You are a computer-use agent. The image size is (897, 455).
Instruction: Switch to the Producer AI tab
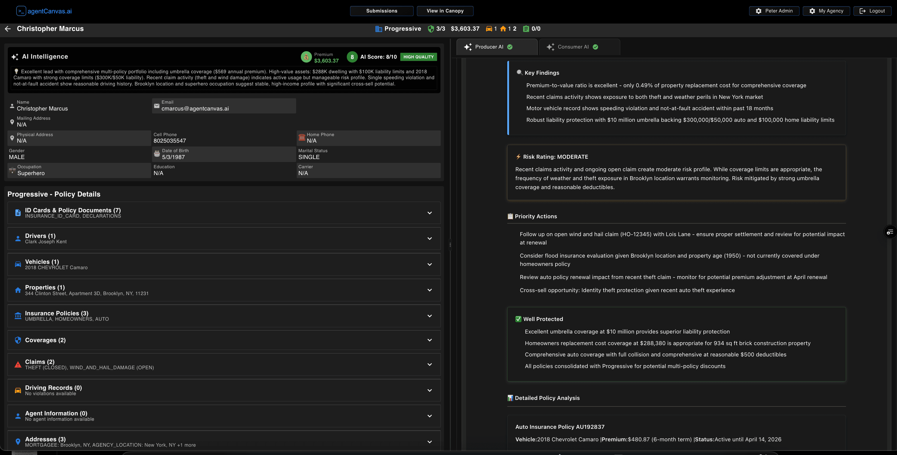(x=497, y=47)
